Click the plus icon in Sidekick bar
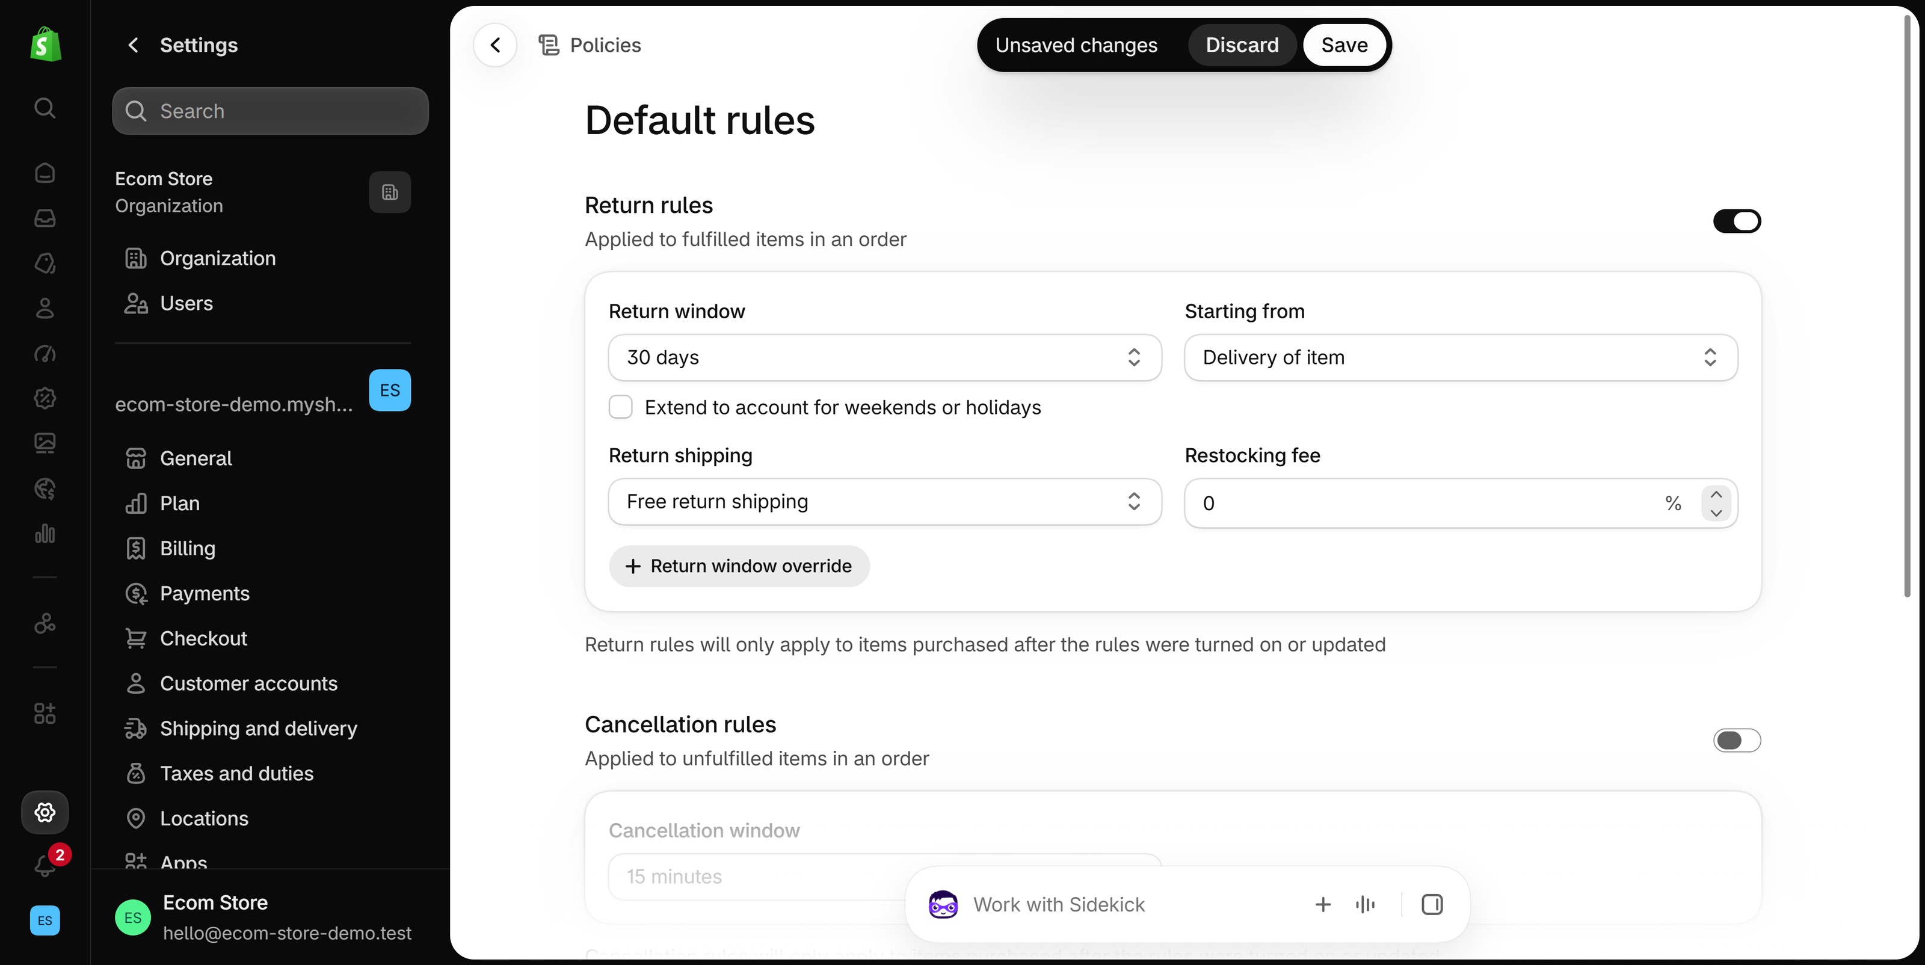The height and width of the screenshot is (965, 1925). tap(1323, 904)
